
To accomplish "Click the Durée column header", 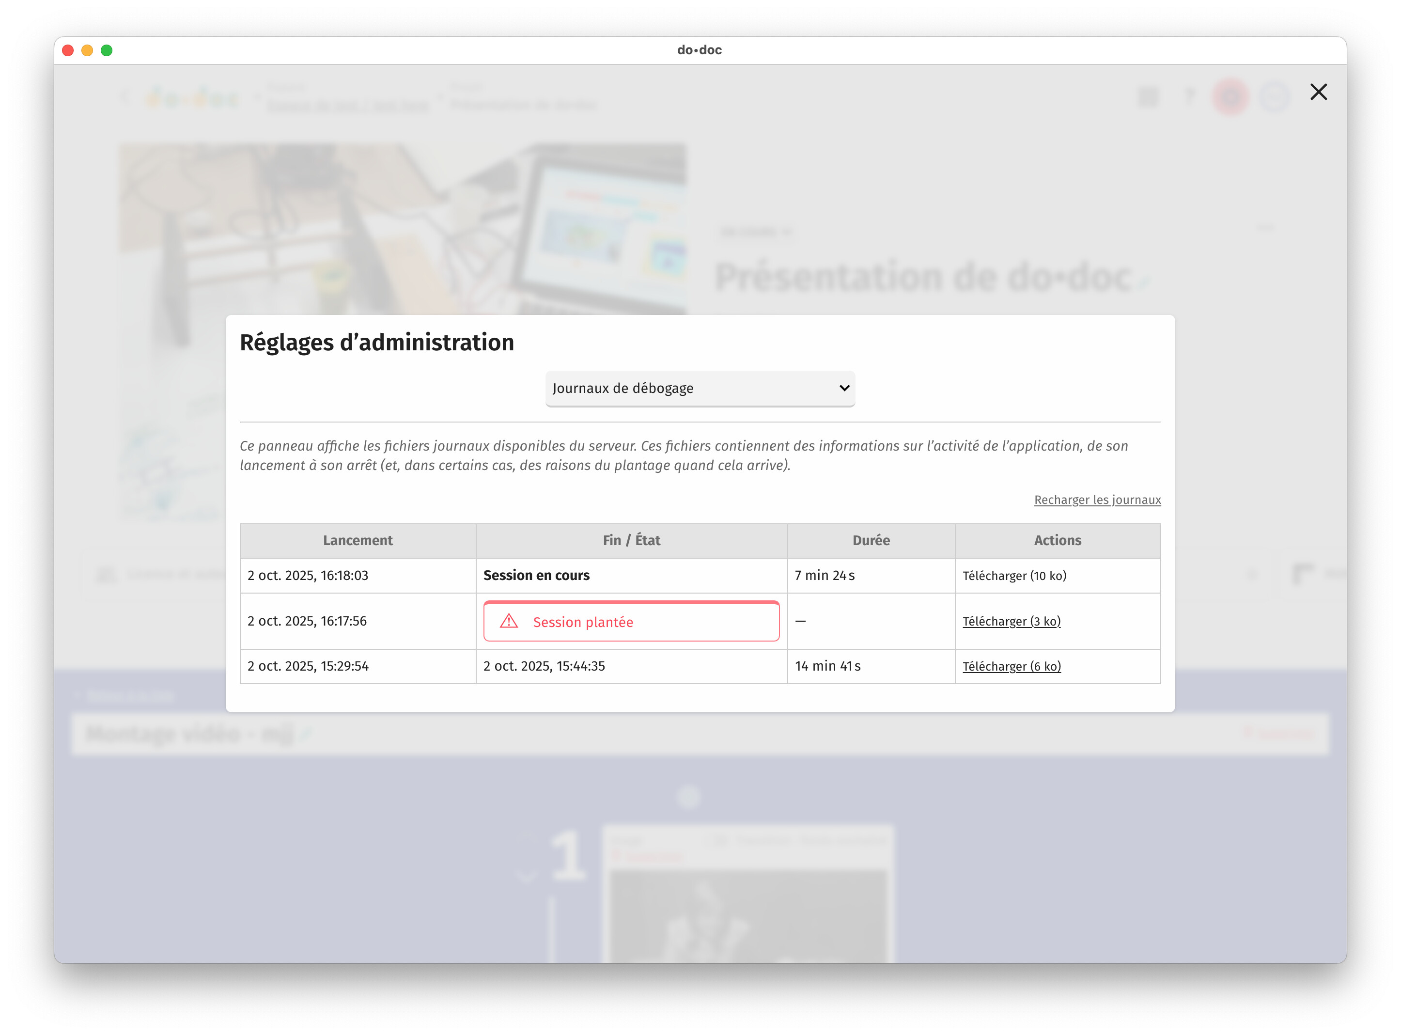I will coord(871,540).
